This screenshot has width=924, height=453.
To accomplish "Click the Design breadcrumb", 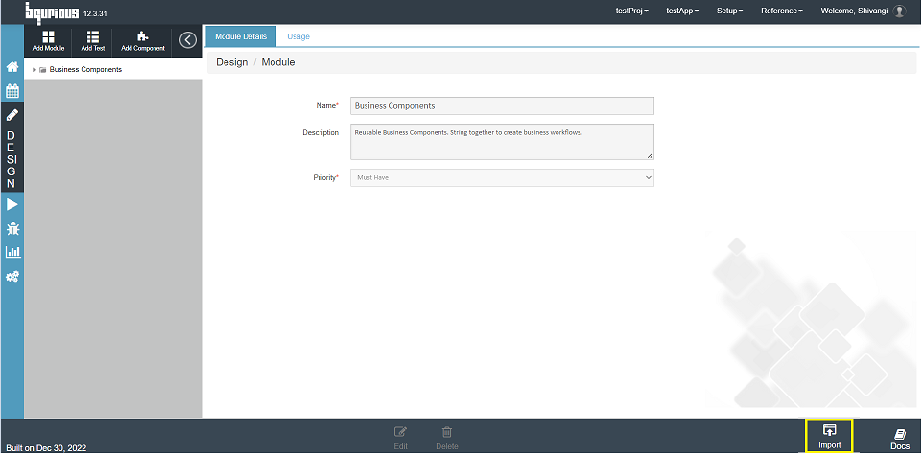I will point(231,61).
